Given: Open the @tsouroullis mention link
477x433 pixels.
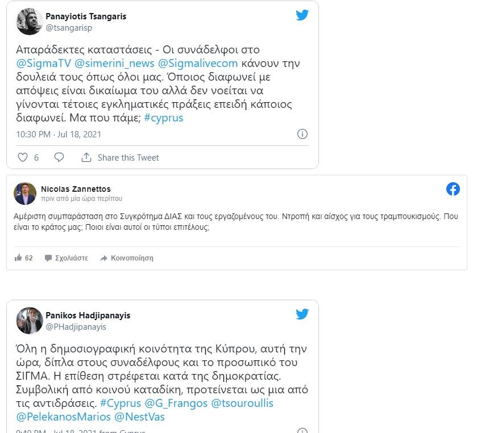Looking at the screenshot, I should pyautogui.click(x=242, y=403).
